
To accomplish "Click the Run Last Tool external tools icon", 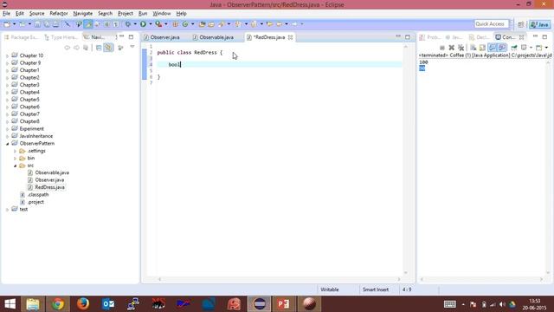I will (x=158, y=24).
